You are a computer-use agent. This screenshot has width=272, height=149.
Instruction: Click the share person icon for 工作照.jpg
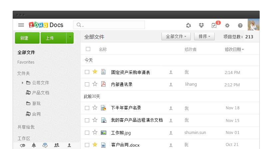[171, 133]
